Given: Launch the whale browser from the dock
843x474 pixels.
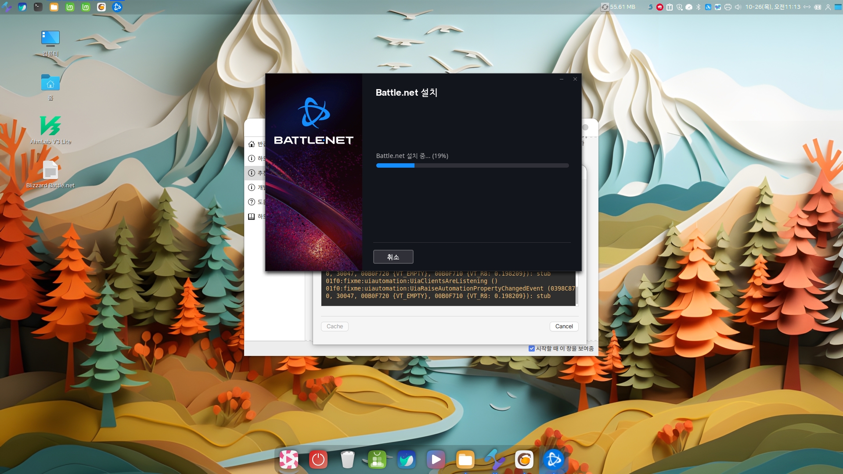Looking at the screenshot, I should [407, 460].
